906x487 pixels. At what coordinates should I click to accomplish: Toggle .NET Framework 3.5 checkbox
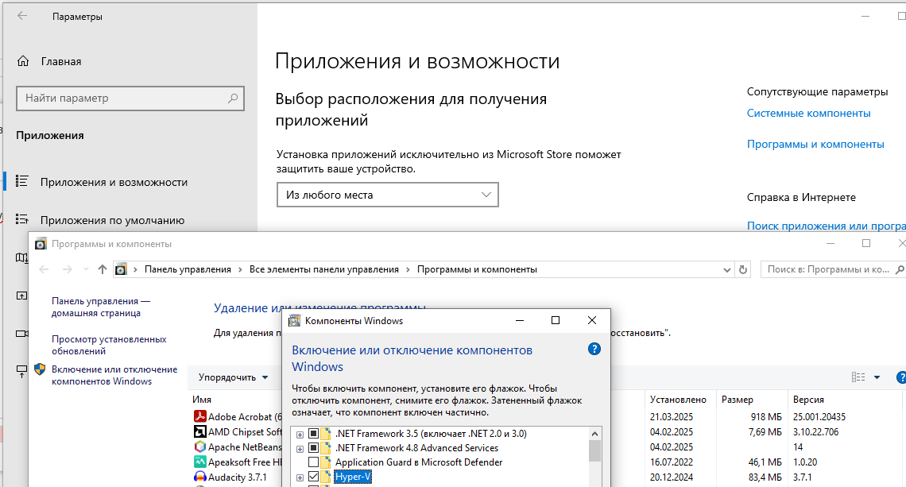[313, 434]
